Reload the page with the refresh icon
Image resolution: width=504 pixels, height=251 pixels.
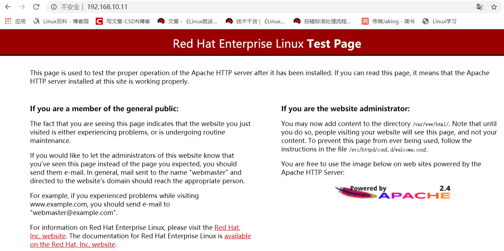point(36,7)
